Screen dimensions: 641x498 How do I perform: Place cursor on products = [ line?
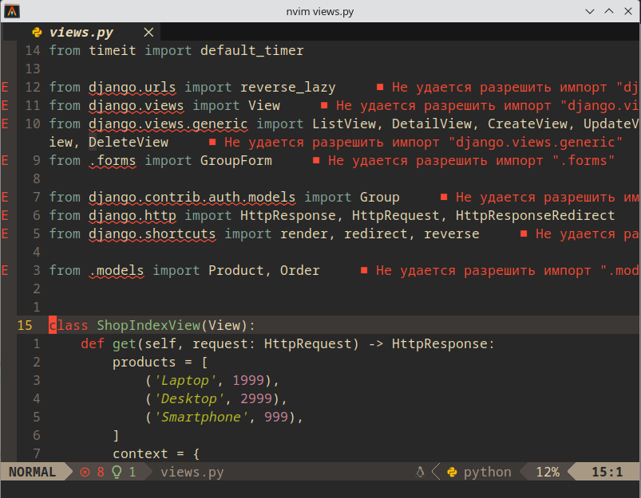click(x=160, y=362)
